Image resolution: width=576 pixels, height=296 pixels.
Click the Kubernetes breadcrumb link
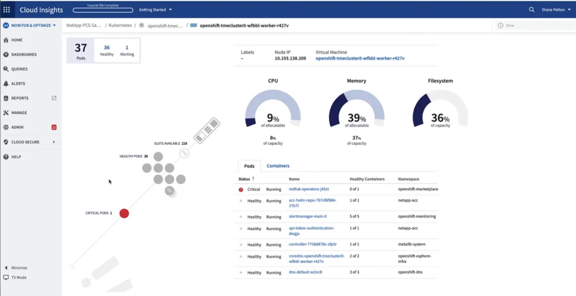120,26
